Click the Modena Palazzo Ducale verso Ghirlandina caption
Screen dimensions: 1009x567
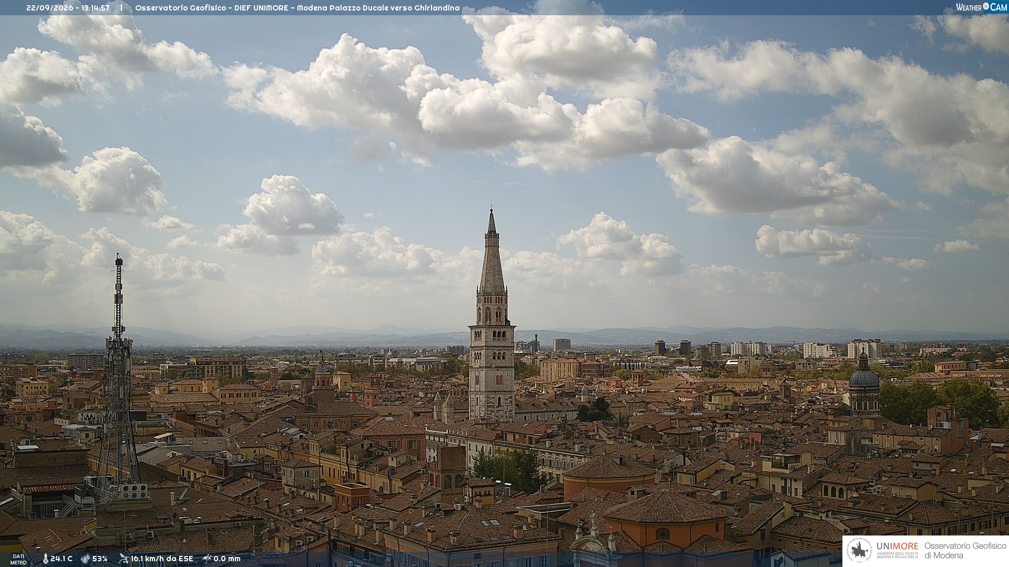coord(378,8)
